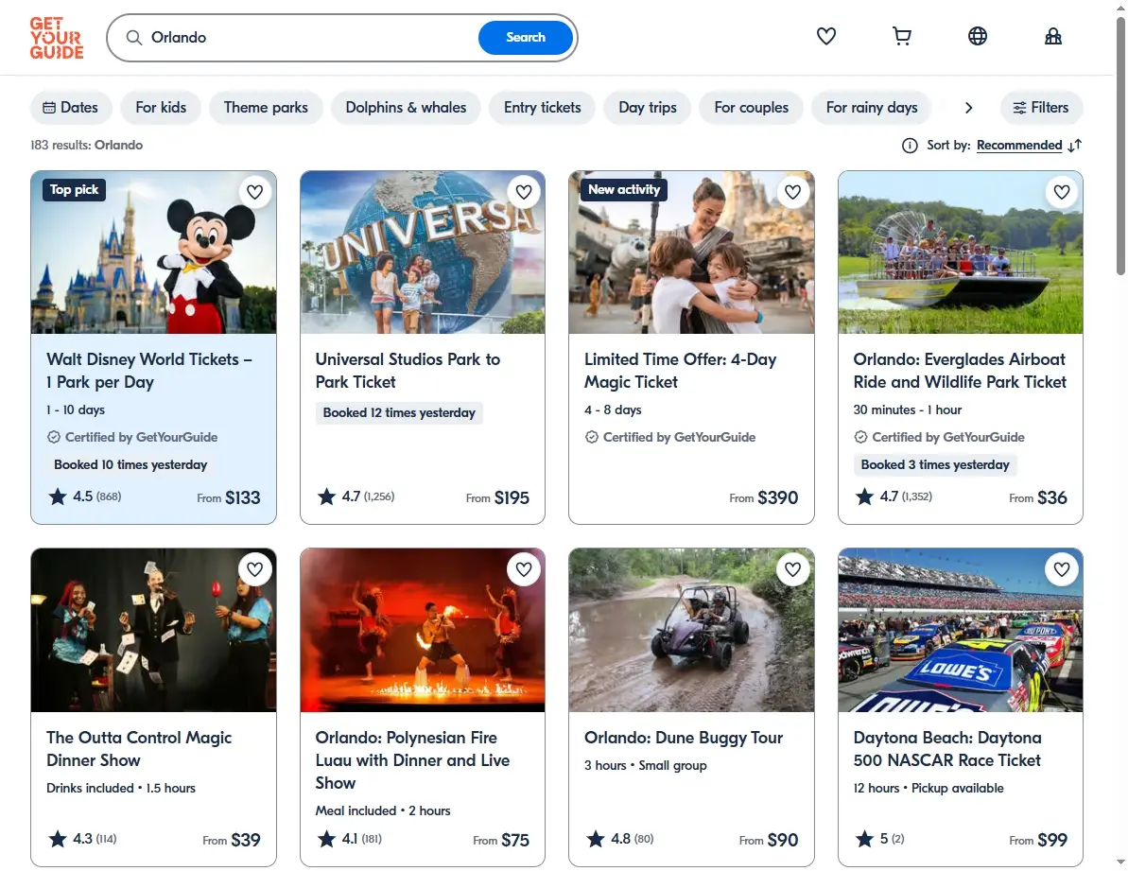Save Universal Studios Park to Park Ticket to wishlist
The width and height of the screenshot is (1128, 871).
click(524, 192)
